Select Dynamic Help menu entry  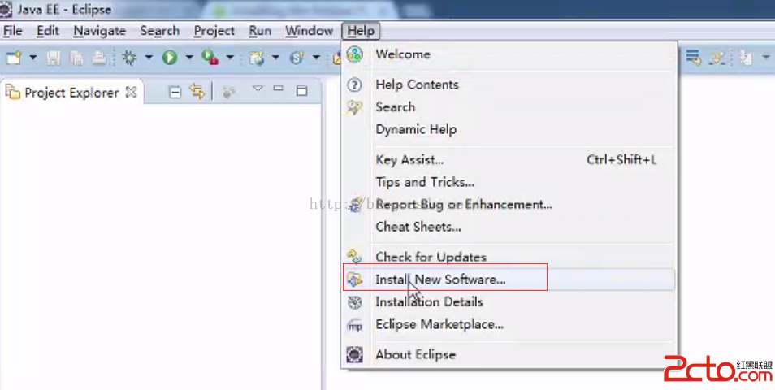508,129
